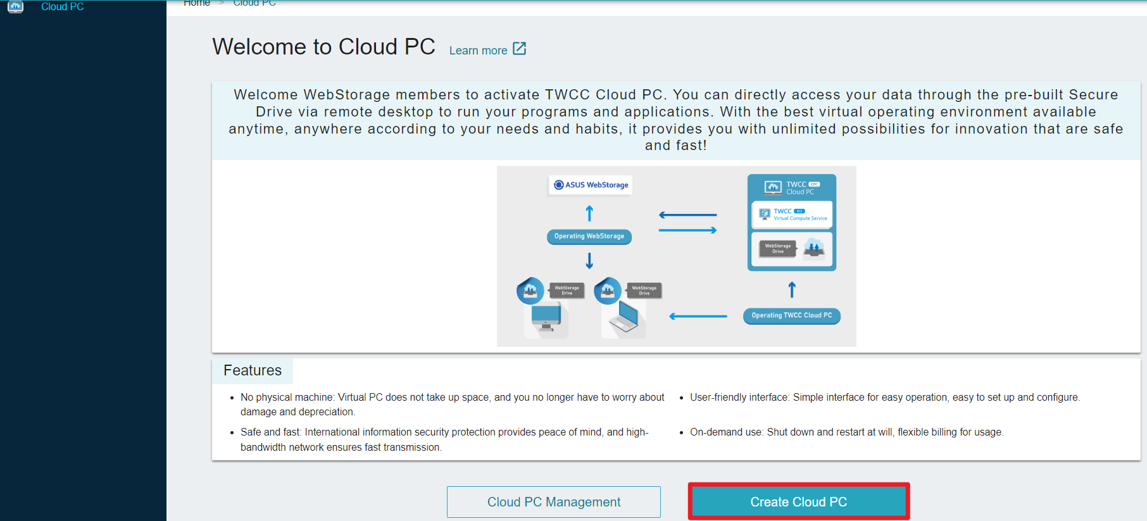Screen dimensions: 1147x521
Task: Click the 'Safe and fast' feature text
Action: coord(444,439)
